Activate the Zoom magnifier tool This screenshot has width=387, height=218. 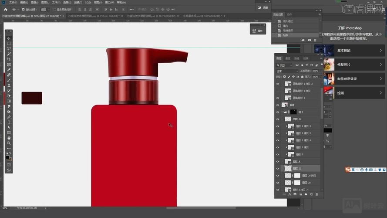tap(9, 143)
